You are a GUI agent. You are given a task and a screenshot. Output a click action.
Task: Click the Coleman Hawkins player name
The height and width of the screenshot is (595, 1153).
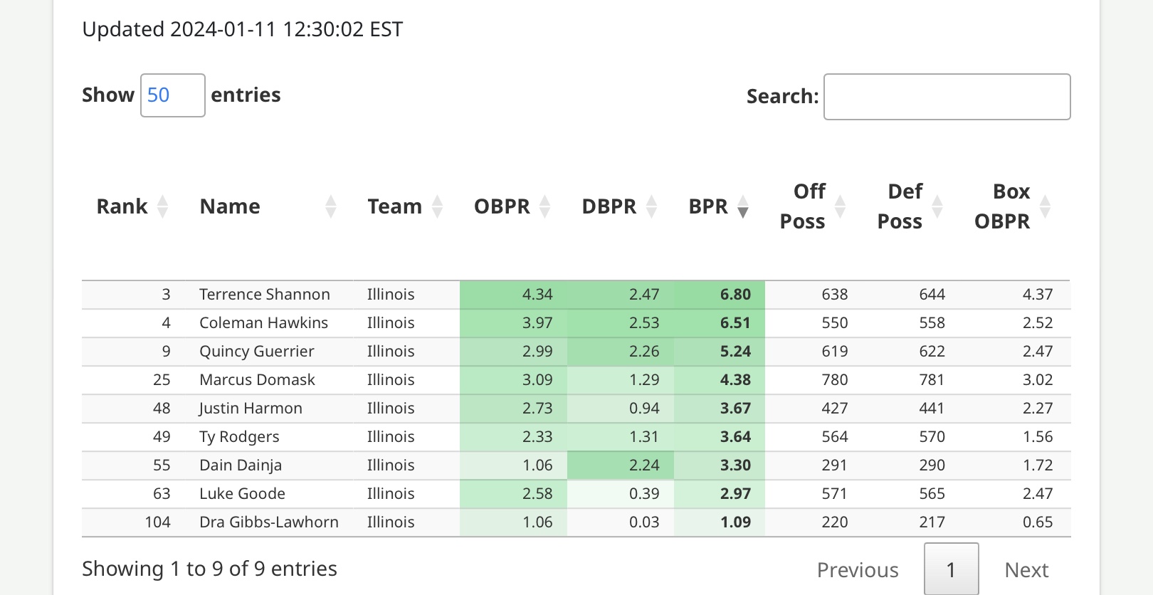(263, 323)
